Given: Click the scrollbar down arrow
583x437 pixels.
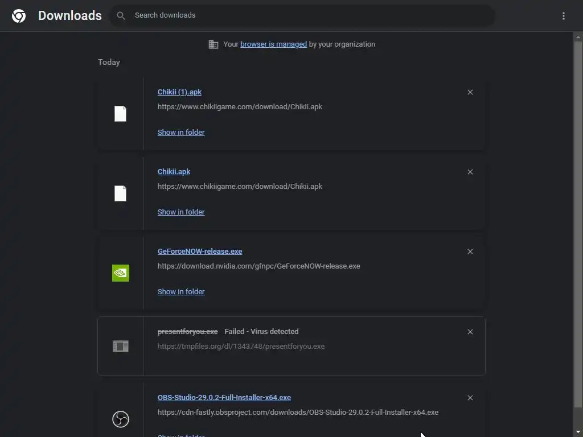Looking at the screenshot, I should point(578,432).
